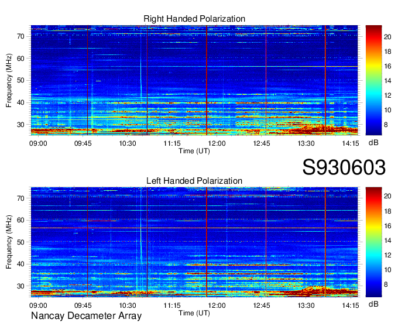
Task: Click the 14:15 time tick of right-handed plot
Action: (x=351, y=143)
